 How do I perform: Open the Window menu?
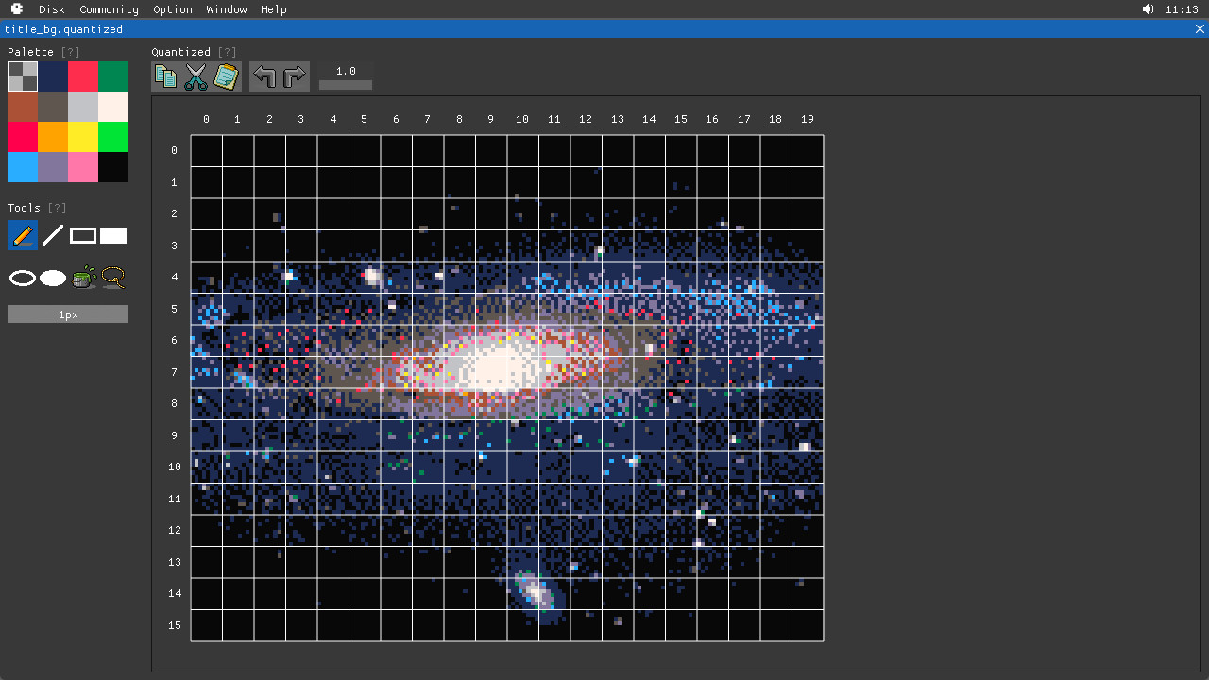(x=226, y=9)
